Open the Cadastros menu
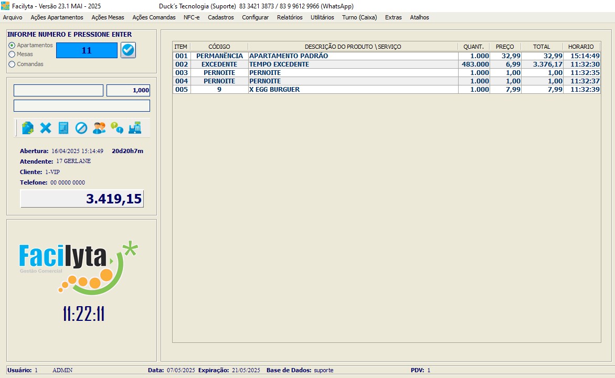This screenshot has height=378, width=615. click(x=221, y=17)
